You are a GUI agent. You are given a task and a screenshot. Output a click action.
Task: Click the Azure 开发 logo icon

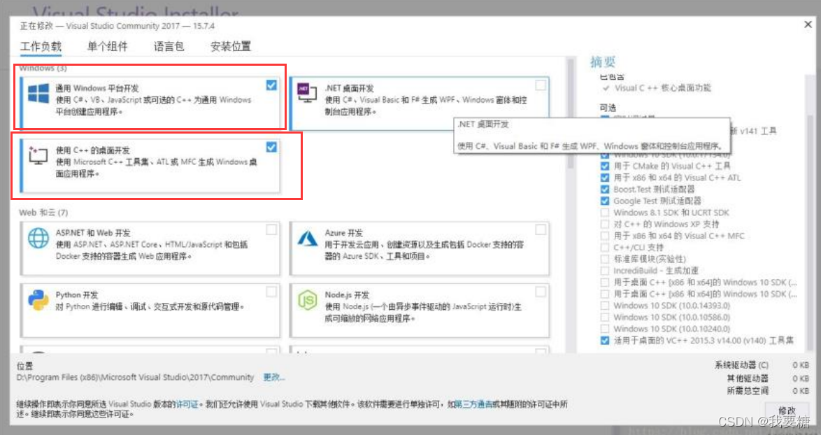(x=308, y=238)
